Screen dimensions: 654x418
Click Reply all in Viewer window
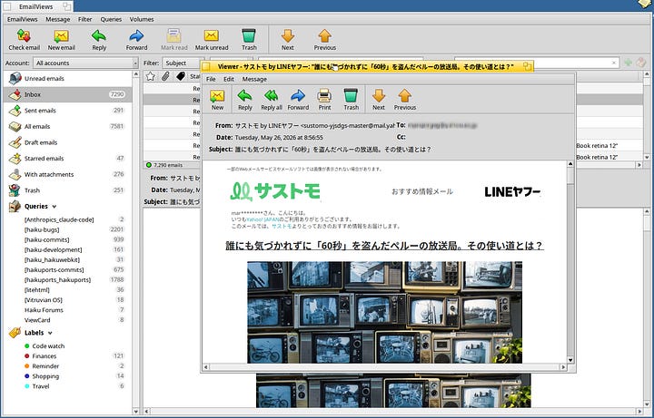(x=272, y=100)
